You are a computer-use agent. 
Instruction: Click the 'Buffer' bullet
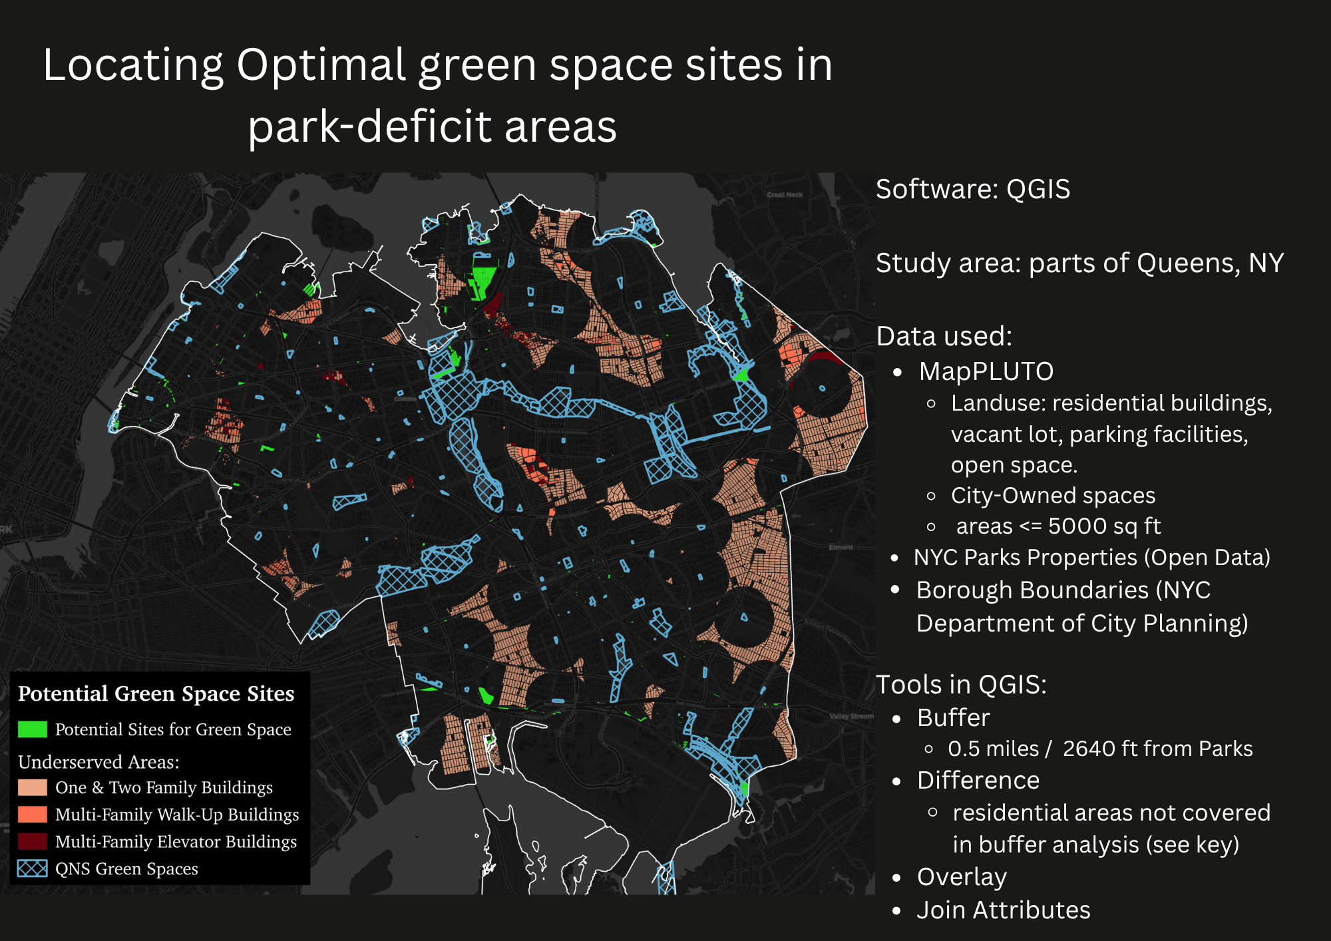pyautogui.click(x=953, y=718)
